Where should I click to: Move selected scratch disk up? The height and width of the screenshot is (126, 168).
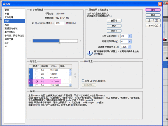(75, 74)
